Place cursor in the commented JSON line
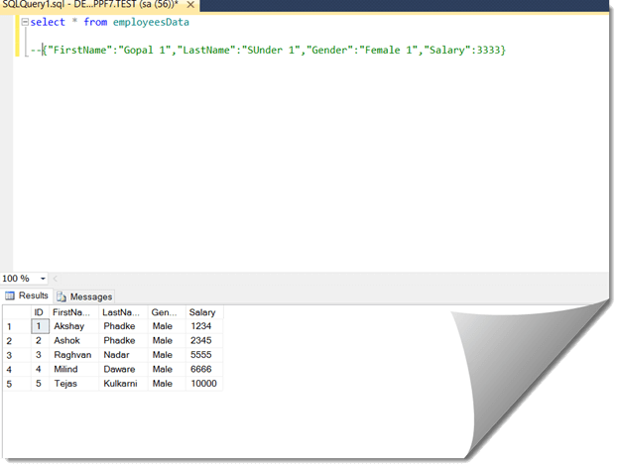 coord(268,51)
